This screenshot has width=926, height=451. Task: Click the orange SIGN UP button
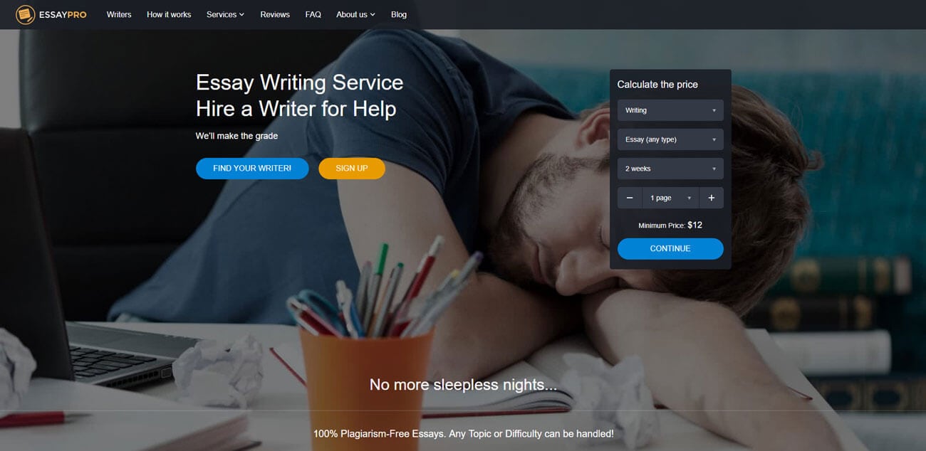click(352, 169)
